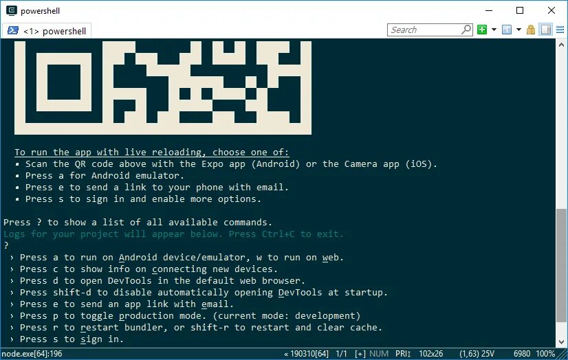
Task: Expand the console list dropdown arrow
Action: [x=518, y=30]
